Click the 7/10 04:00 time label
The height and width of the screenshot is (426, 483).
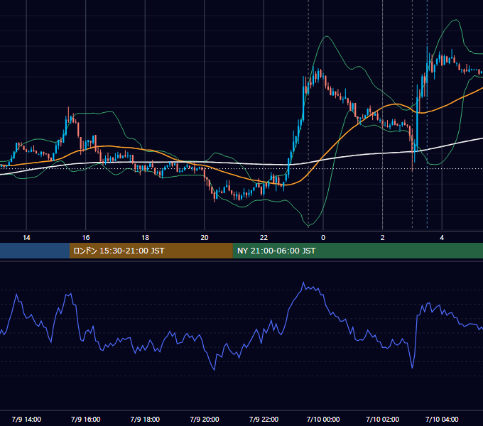click(x=442, y=419)
